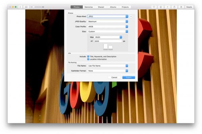The height and width of the screenshot is (134, 202).
Task: Go back with the toolbar chevron
Action: coord(20,7)
